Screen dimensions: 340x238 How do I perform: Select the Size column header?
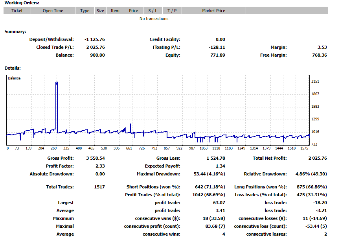tap(100, 11)
